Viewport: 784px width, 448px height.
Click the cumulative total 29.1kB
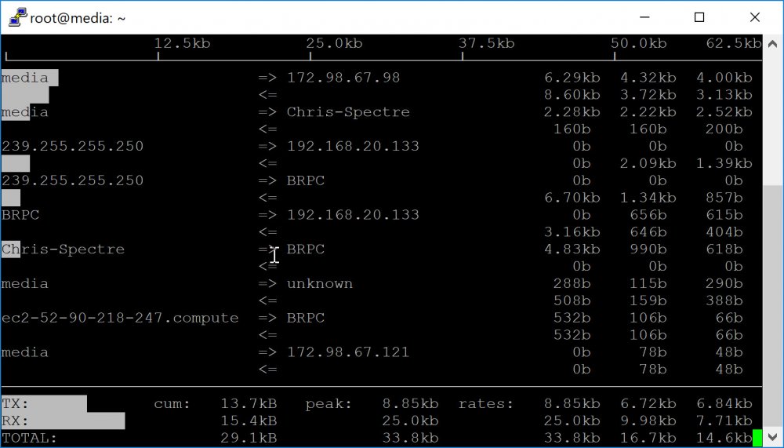click(x=249, y=438)
